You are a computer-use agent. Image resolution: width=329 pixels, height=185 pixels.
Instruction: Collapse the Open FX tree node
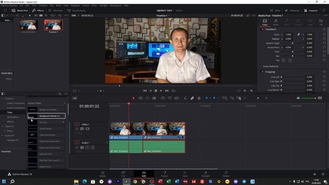(3, 126)
